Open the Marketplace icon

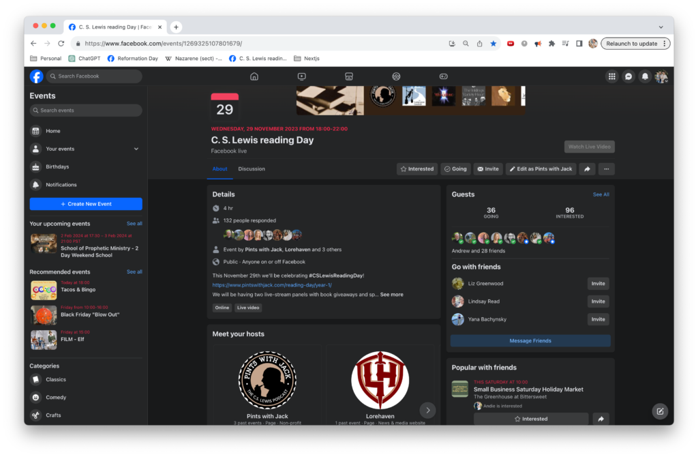pyautogui.click(x=349, y=76)
